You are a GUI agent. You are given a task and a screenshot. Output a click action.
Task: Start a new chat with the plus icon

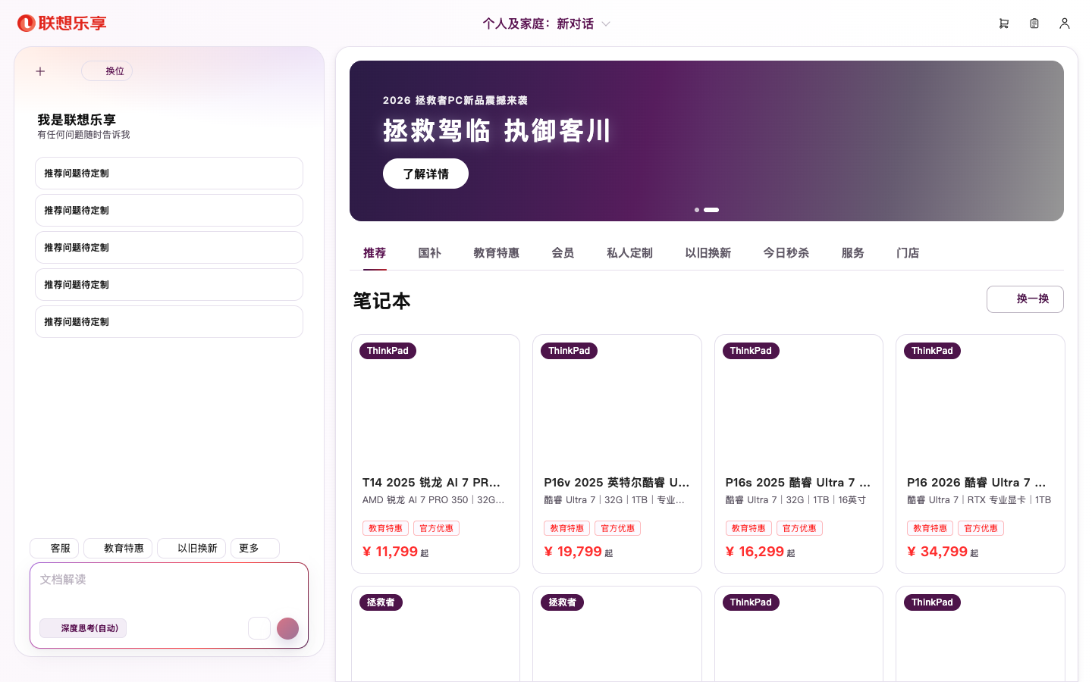[40, 71]
